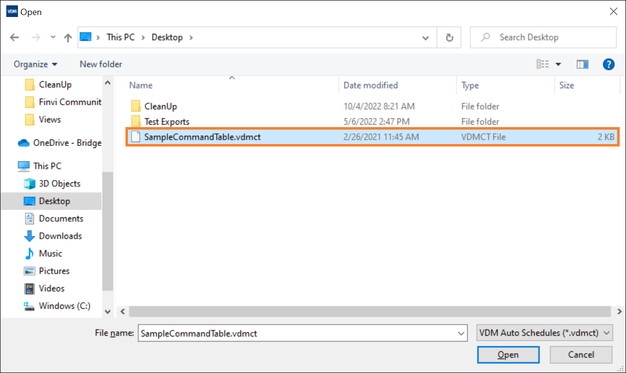Open the view options dropdown arrow
Viewport: 626px width, 373px height.
pyautogui.click(x=558, y=64)
